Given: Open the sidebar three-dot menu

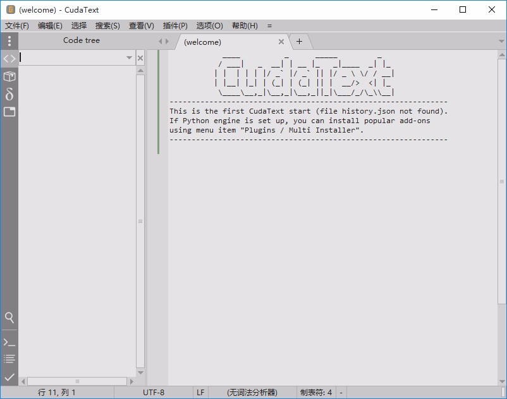Looking at the screenshot, I should coord(9,40).
